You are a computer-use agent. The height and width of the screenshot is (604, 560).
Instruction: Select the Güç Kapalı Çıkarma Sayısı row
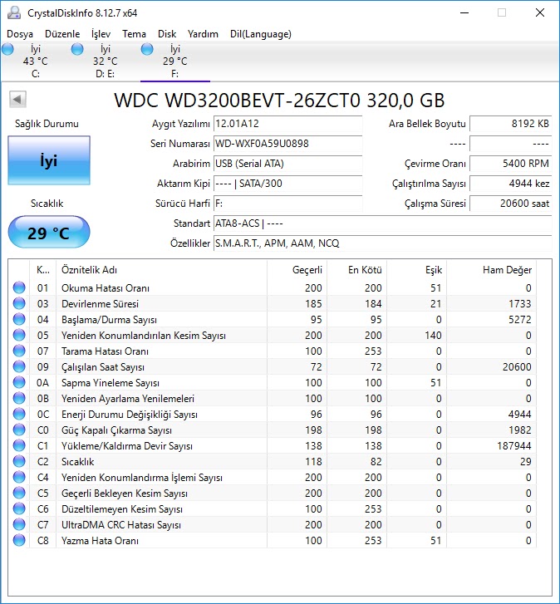pyautogui.click(x=273, y=430)
